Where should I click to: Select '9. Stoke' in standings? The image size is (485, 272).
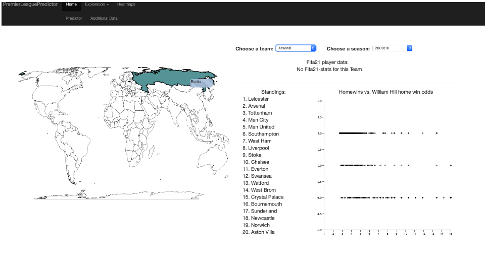[x=252, y=155]
